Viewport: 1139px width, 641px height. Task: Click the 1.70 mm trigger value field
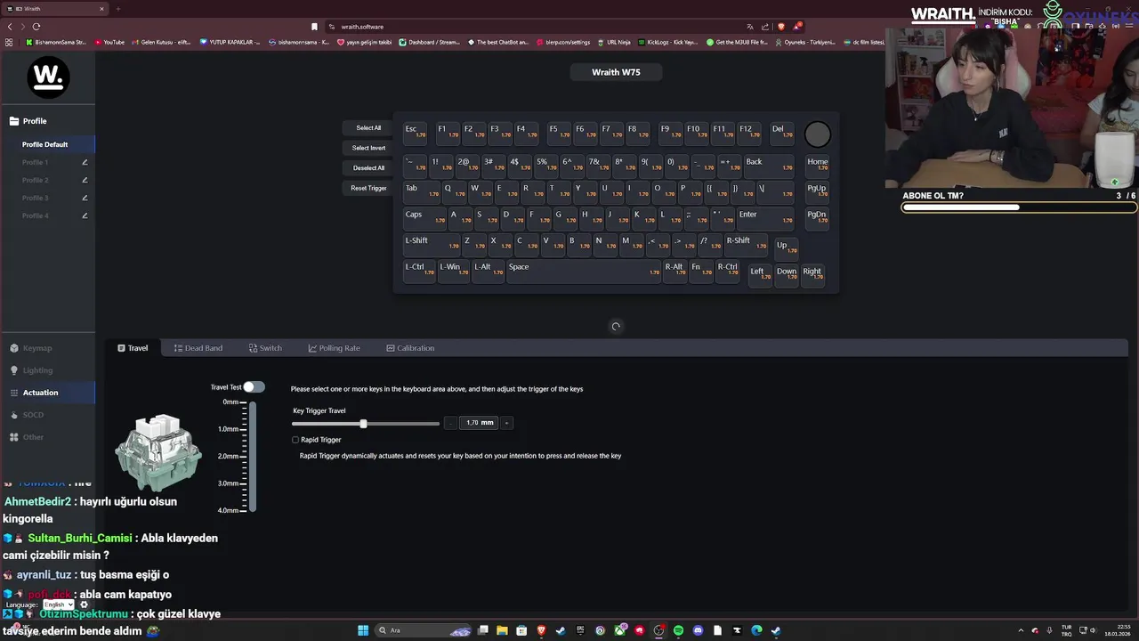(x=480, y=423)
